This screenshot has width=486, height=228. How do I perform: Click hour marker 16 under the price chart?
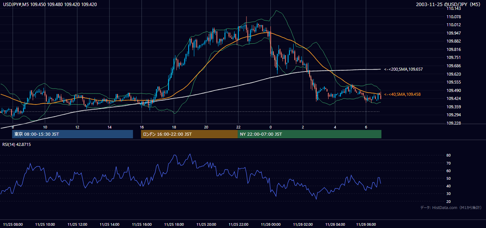[141, 127]
